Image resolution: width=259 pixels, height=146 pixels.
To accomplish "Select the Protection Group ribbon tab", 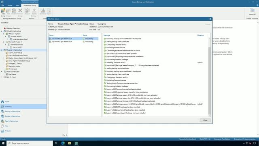I will [30, 5].
